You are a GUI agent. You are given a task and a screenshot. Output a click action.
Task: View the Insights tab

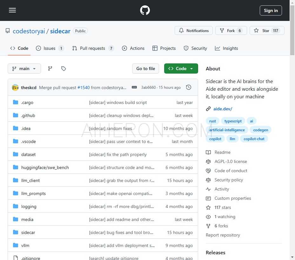[x=226, y=48]
